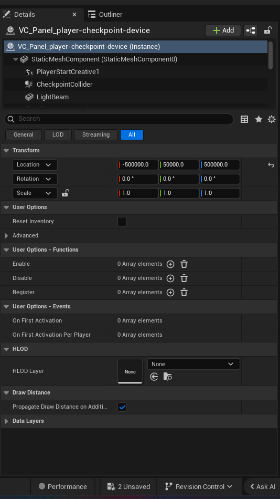
Task: Select the LOD filter
Action: 58,134
